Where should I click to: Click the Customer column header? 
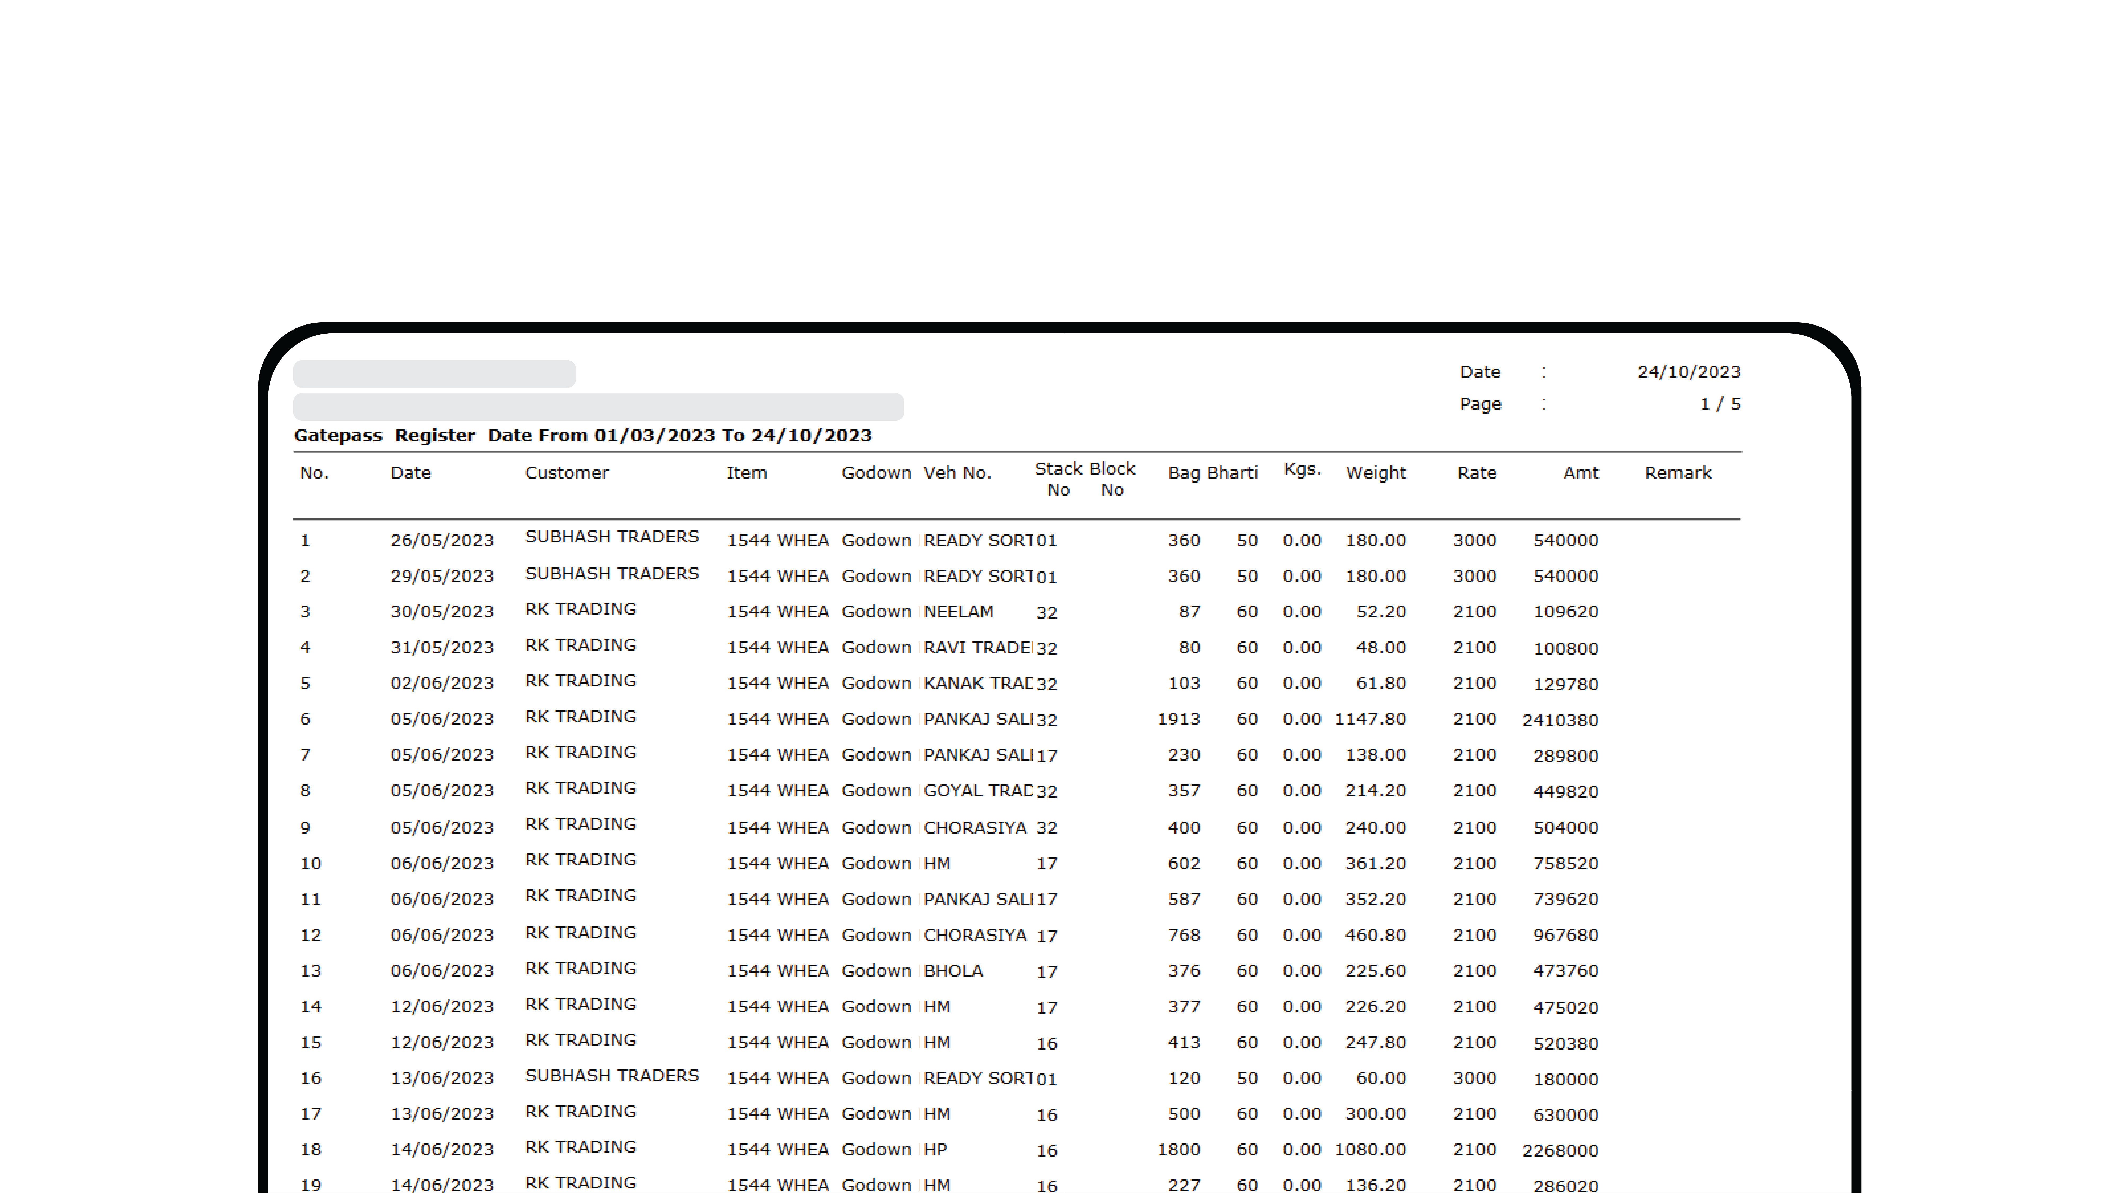pos(567,473)
